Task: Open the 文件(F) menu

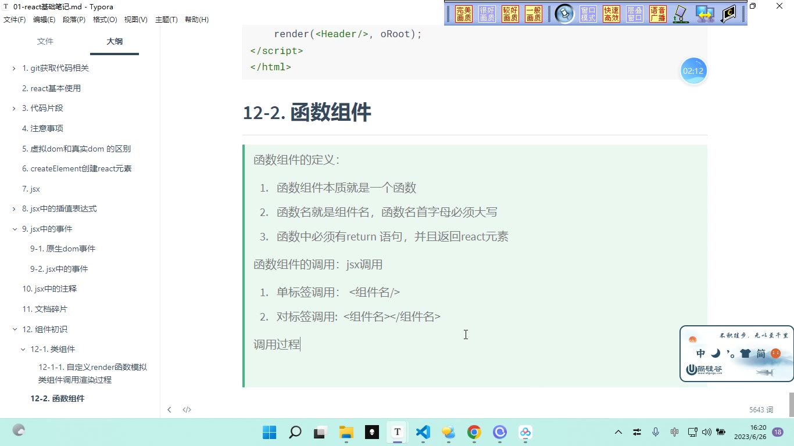Action: pos(15,19)
